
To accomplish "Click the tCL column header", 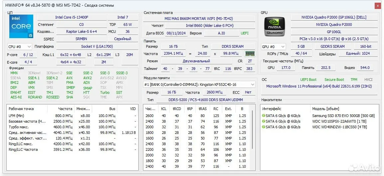I will click(x=164, y=109).
